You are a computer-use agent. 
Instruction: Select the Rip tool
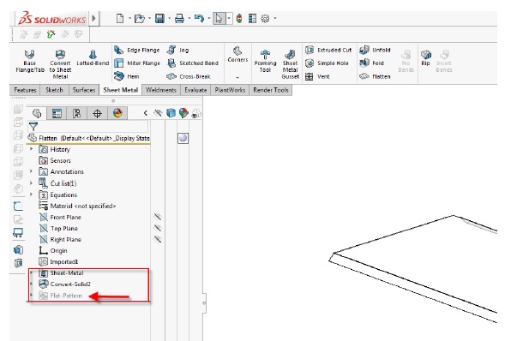(425, 57)
